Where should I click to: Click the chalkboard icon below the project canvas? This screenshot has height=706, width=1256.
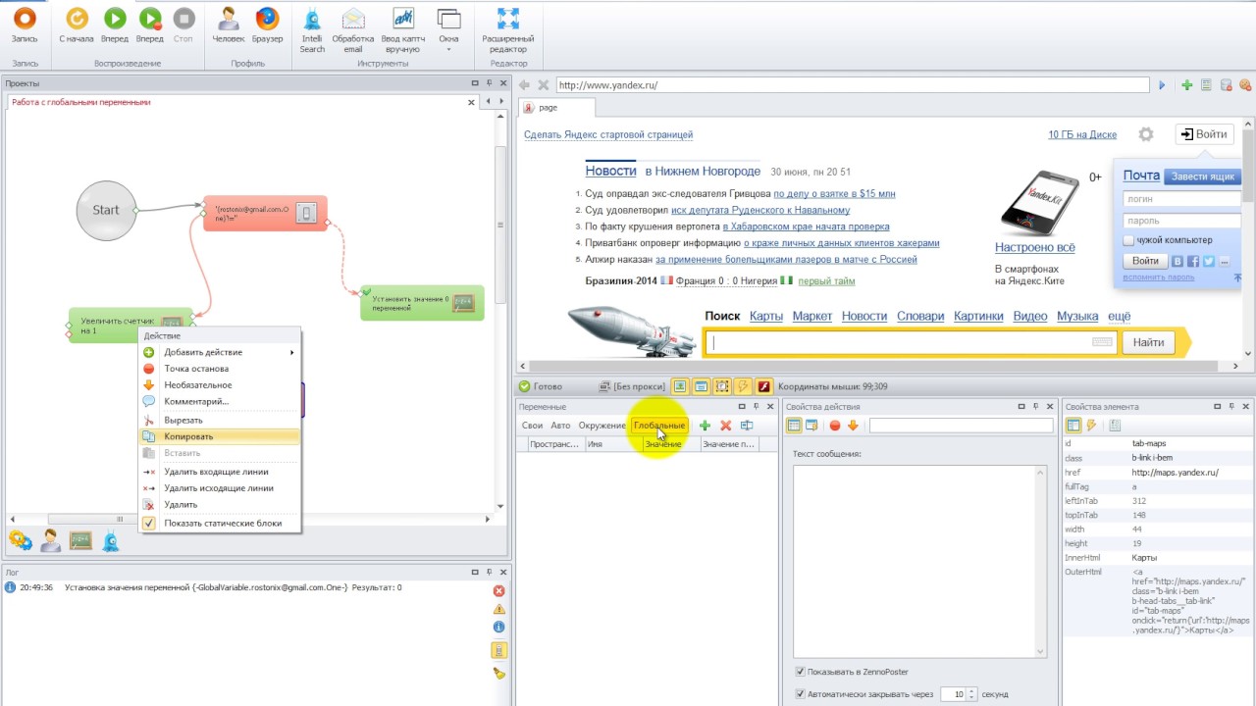80,540
